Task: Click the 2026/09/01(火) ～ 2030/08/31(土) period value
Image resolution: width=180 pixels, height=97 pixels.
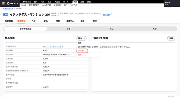Action: [x=56, y=54]
